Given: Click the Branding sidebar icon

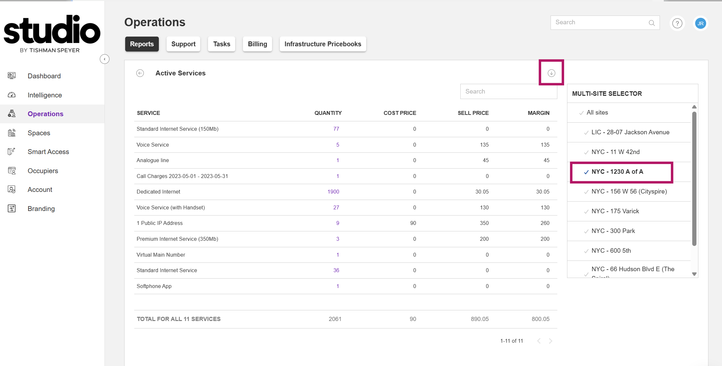Looking at the screenshot, I should pos(12,208).
